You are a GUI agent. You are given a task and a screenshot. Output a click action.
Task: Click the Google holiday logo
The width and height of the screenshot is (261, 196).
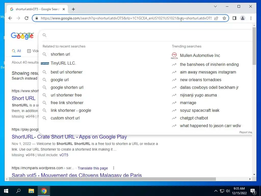pyautogui.click(x=22, y=36)
